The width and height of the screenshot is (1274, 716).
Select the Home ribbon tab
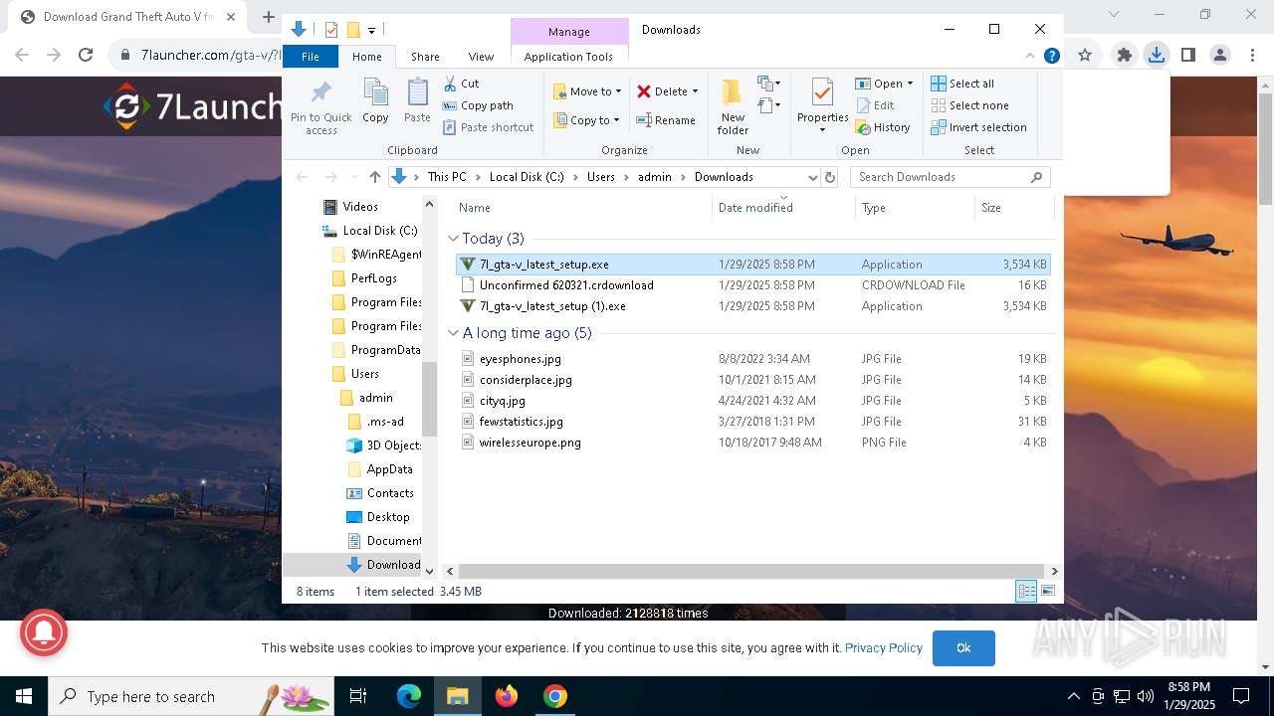pyautogui.click(x=367, y=57)
